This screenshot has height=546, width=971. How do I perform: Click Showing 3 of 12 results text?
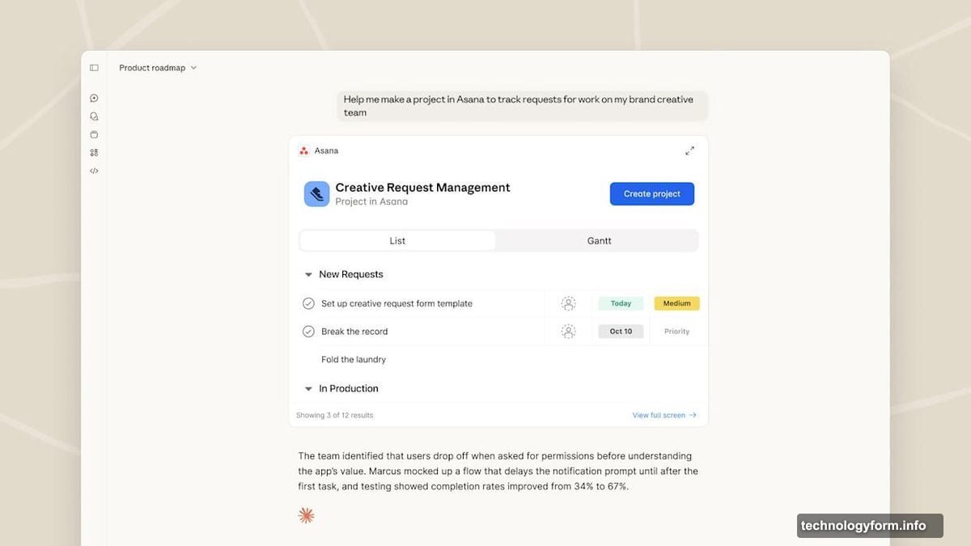pyautogui.click(x=335, y=415)
